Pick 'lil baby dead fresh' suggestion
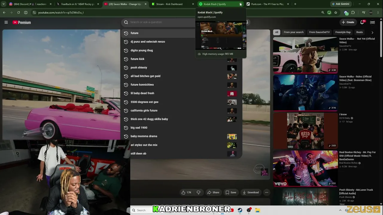The width and height of the screenshot is (383, 215). (x=181, y=93)
